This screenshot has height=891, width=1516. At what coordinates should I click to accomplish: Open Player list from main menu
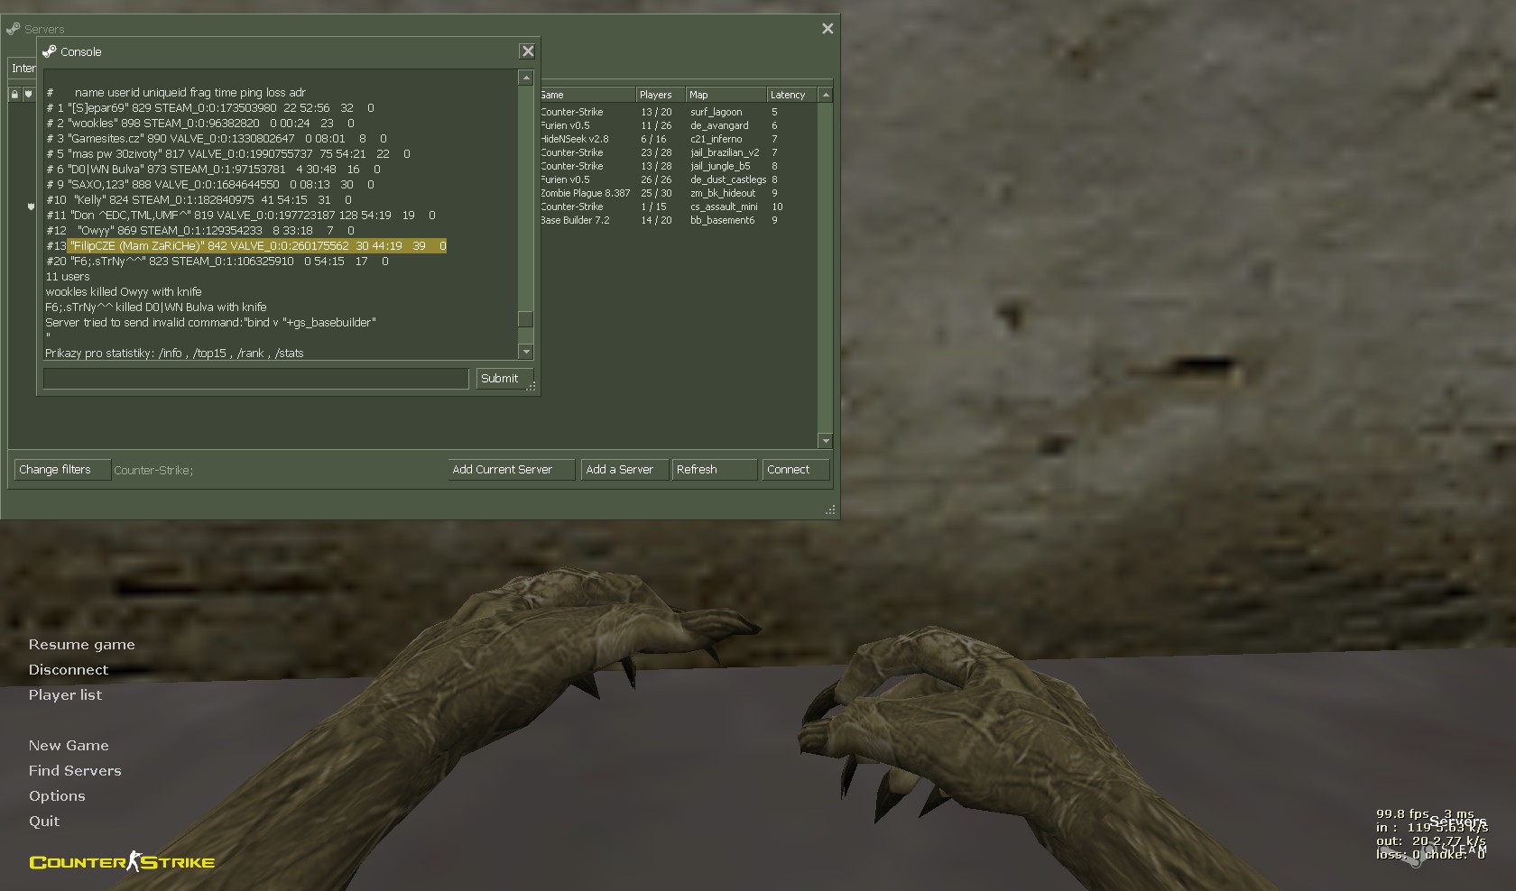point(65,695)
